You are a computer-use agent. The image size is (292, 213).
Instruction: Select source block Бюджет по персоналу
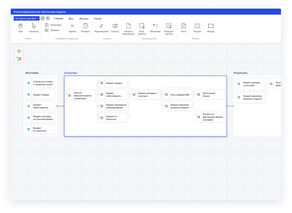40,129
